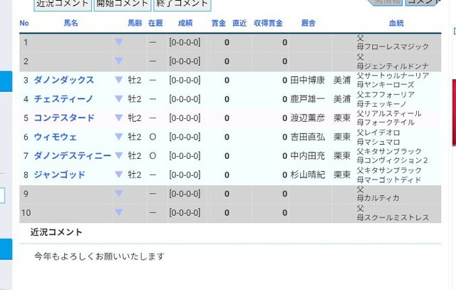Click sire 父サートゥルナーリア

tap(393, 76)
